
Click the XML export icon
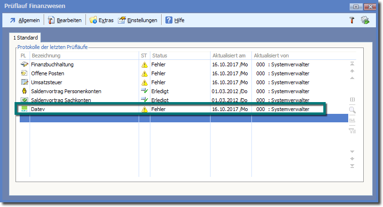(x=352, y=120)
